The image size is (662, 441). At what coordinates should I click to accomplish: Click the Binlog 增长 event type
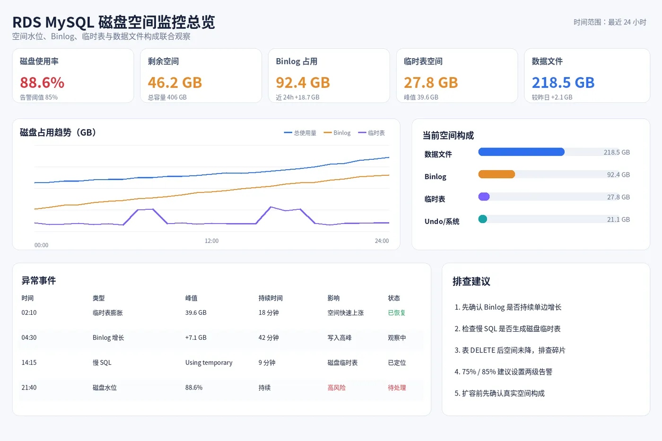[x=108, y=338]
